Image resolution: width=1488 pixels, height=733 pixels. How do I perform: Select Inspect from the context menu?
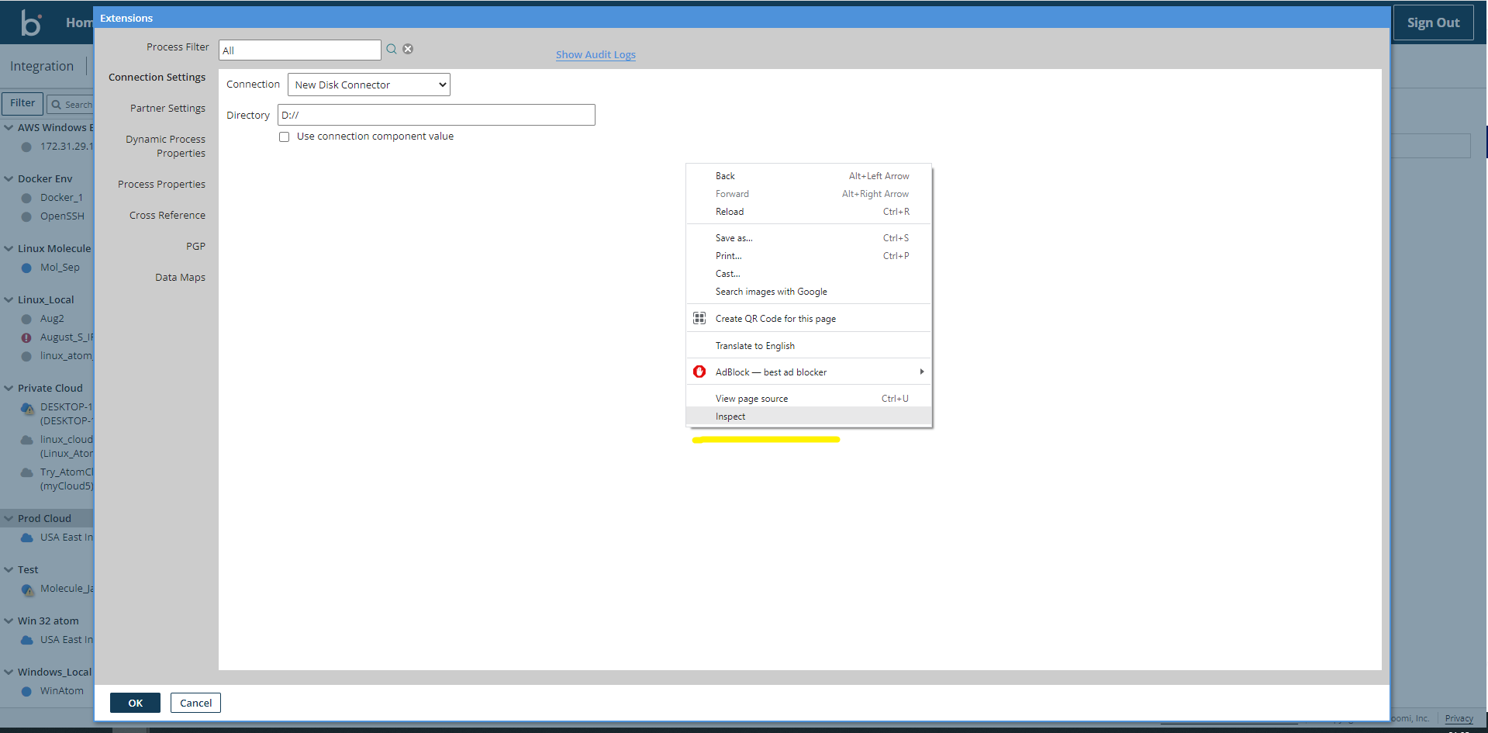730,417
